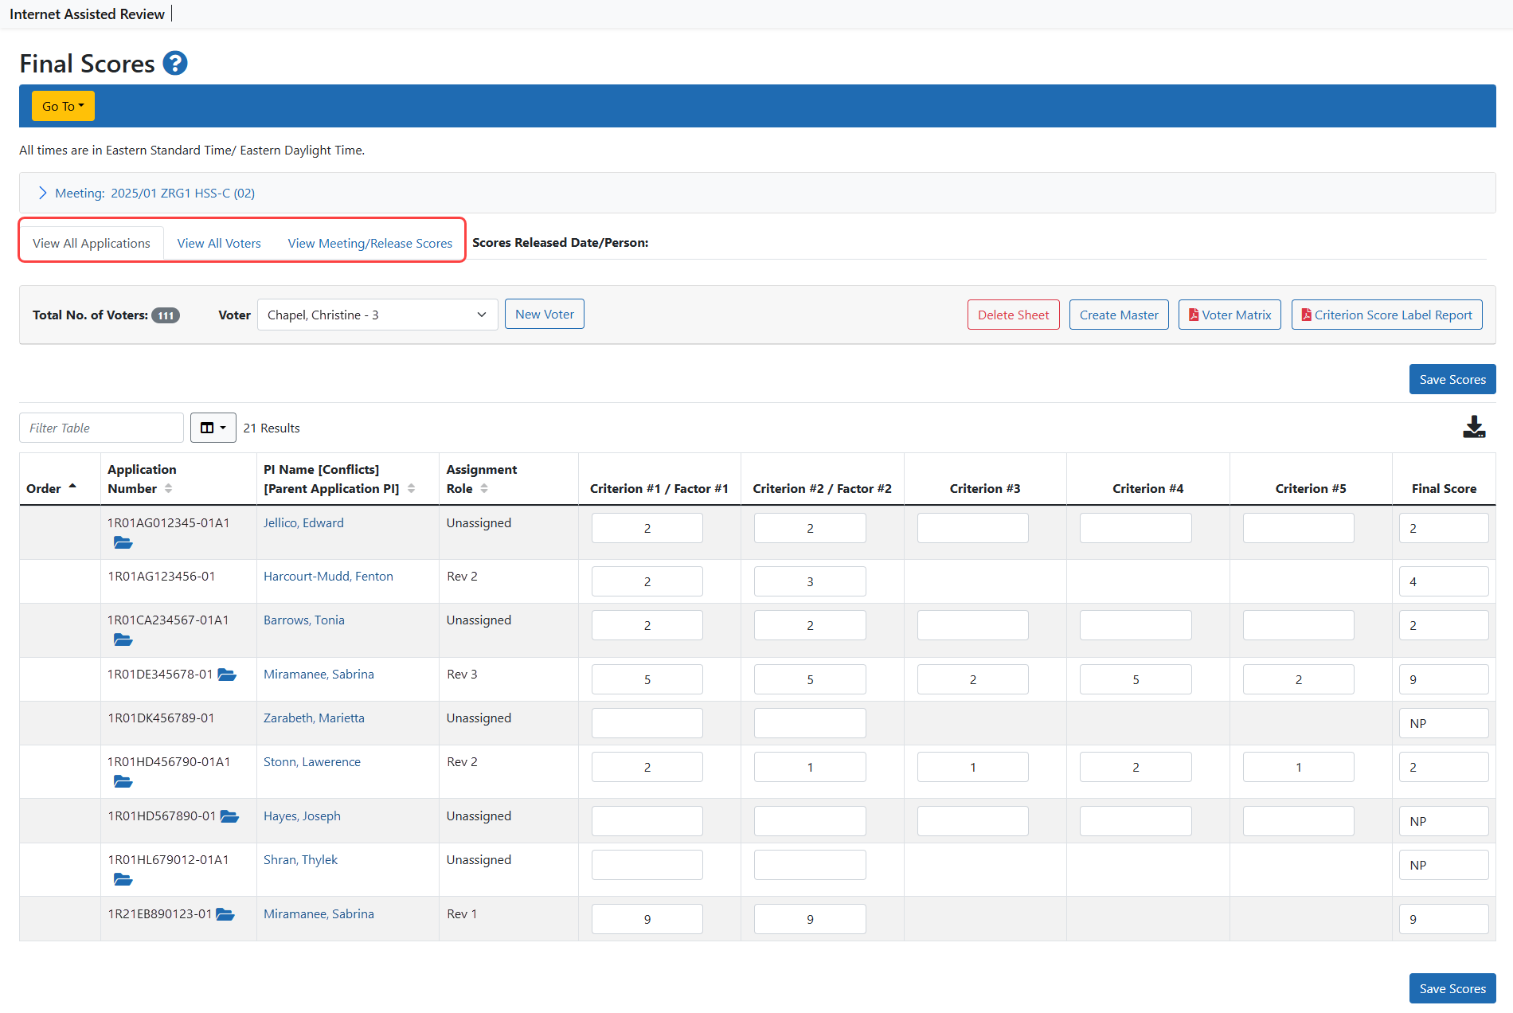
Task: Open the Voter select dropdown
Action: tap(377, 315)
